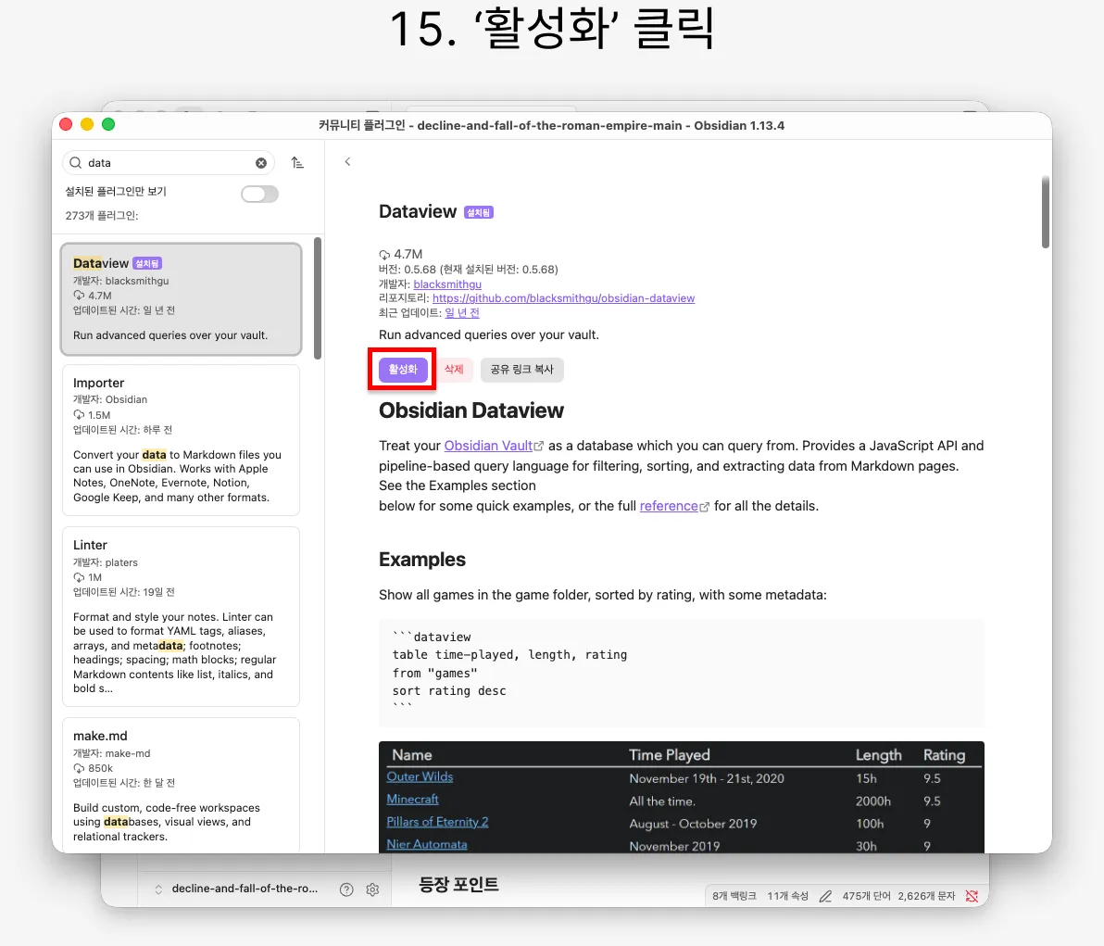Open settings gear in background window
Viewport: 1104px width, 946px height.
click(372, 889)
